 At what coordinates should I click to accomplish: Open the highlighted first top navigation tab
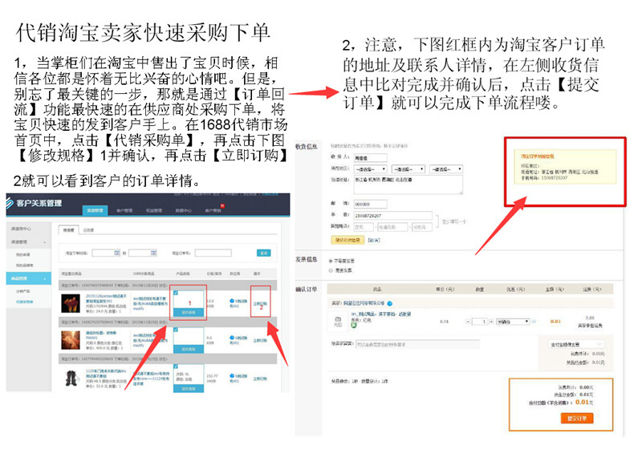coord(95,210)
